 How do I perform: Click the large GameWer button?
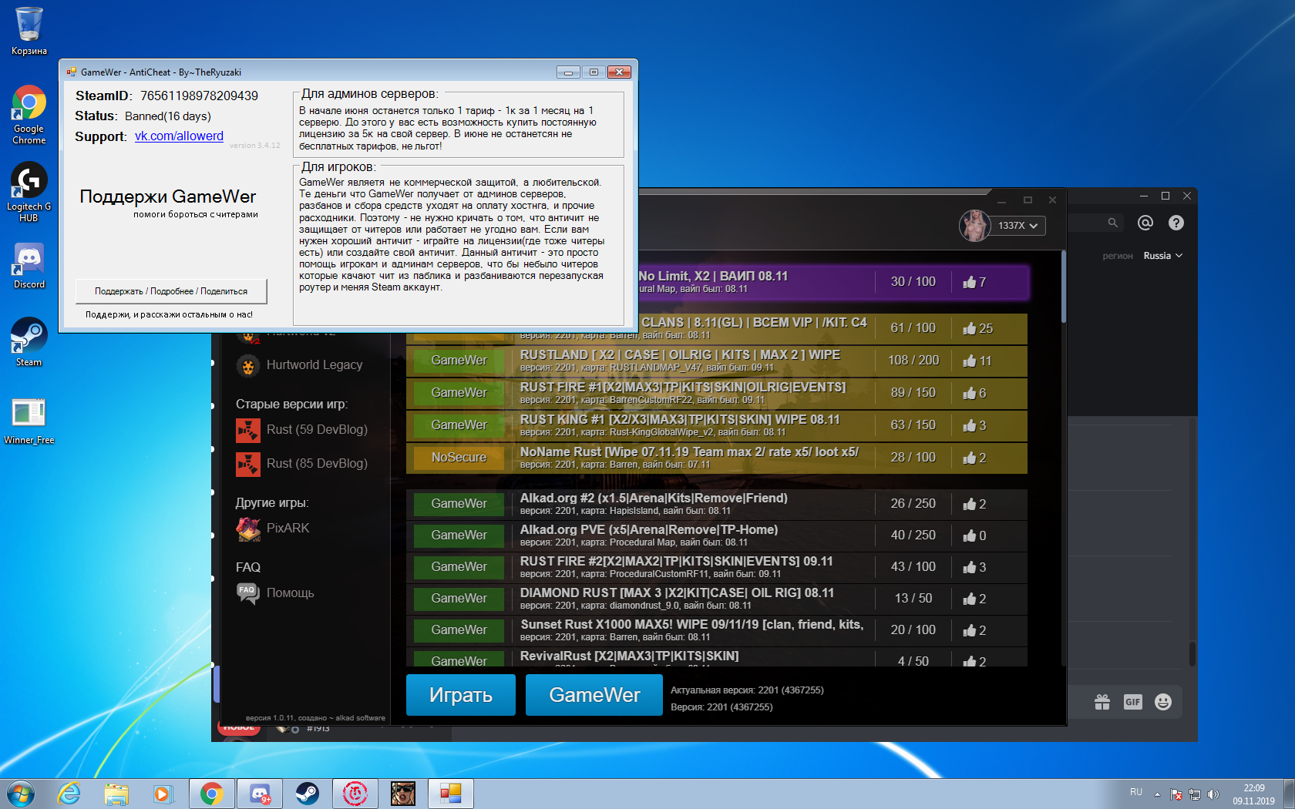click(x=594, y=695)
